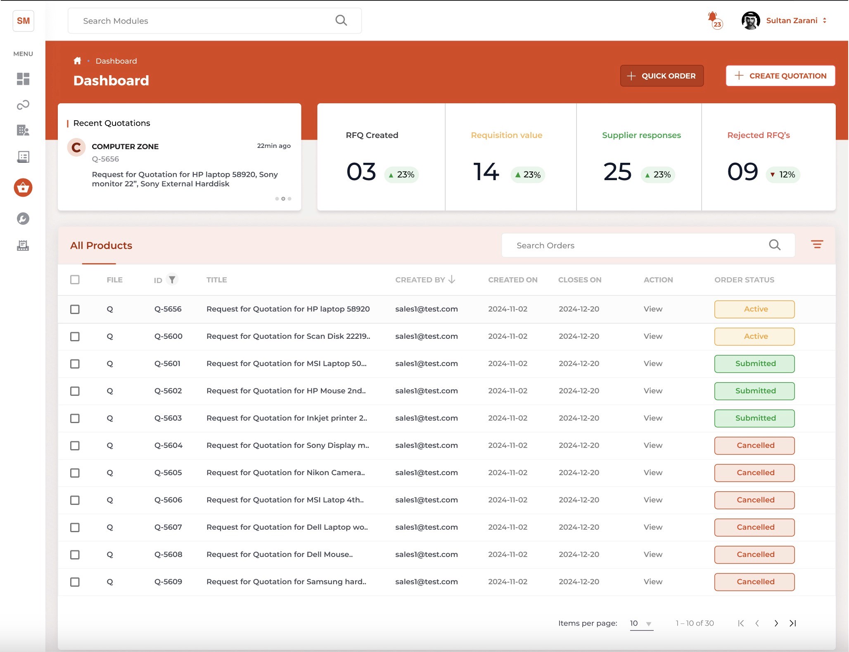Open the shopping basket sidebar icon

(23, 188)
